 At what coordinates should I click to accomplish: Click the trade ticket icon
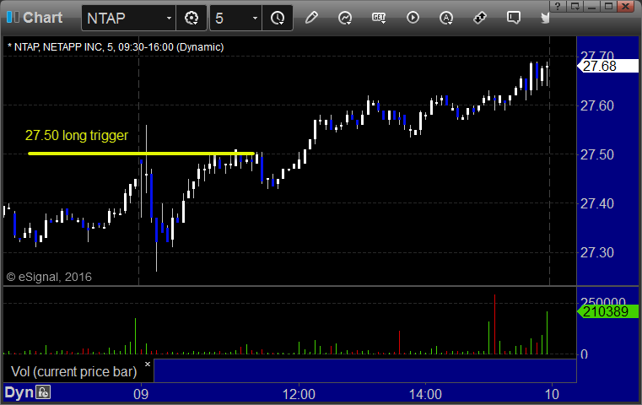tap(480, 18)
